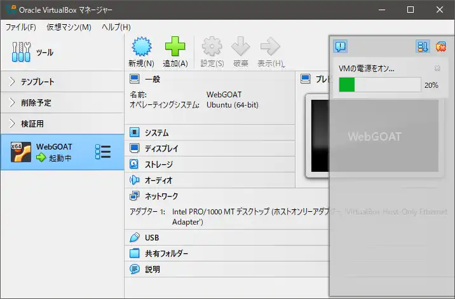Expand the テンプレート group
Viewport: 455px width, 299px height.
(13, 82)
